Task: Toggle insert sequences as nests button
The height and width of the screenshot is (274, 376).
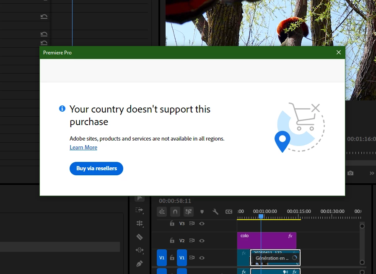Action: point(162,212)
